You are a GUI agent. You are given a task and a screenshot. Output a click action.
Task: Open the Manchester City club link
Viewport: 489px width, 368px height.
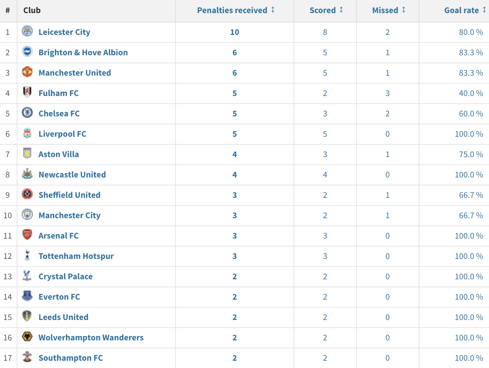[70, 215]
